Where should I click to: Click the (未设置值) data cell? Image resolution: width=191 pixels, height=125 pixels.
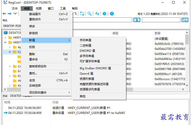pyautogui.click(x=161, y=39)
